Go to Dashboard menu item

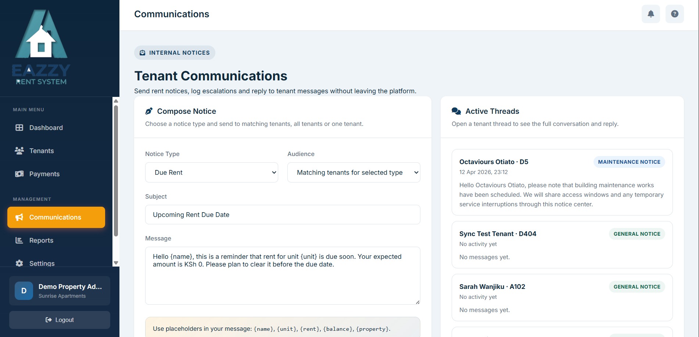56,128
